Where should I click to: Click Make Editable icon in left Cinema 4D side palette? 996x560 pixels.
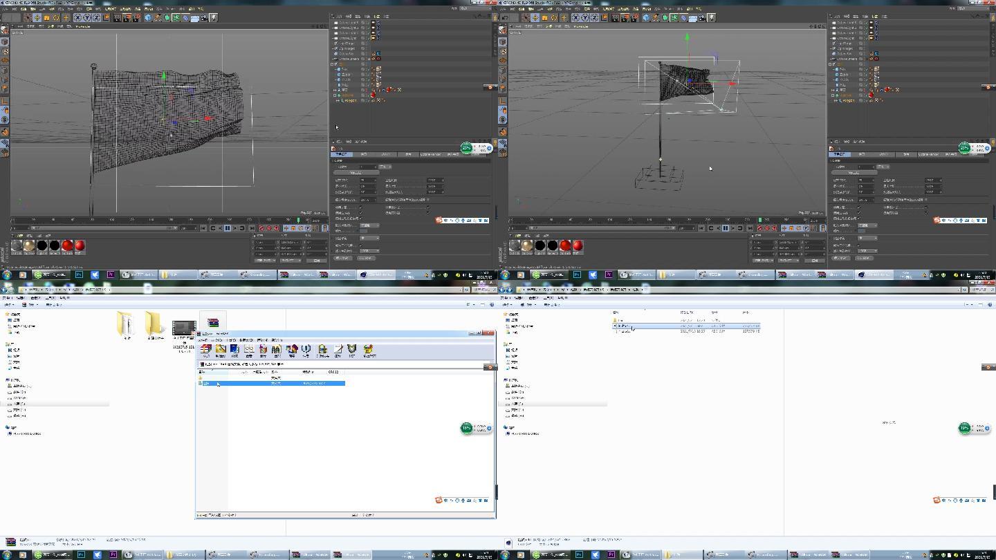[x=5, y=30]
